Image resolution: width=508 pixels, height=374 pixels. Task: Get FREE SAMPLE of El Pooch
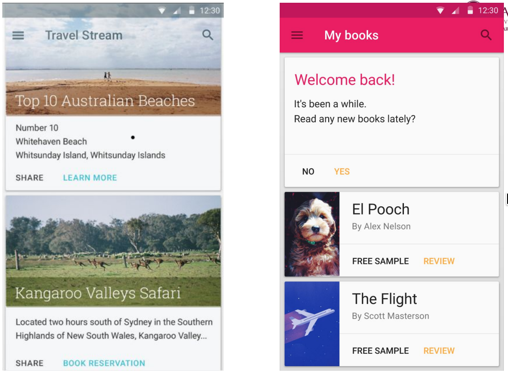click(x=381, y=261)
